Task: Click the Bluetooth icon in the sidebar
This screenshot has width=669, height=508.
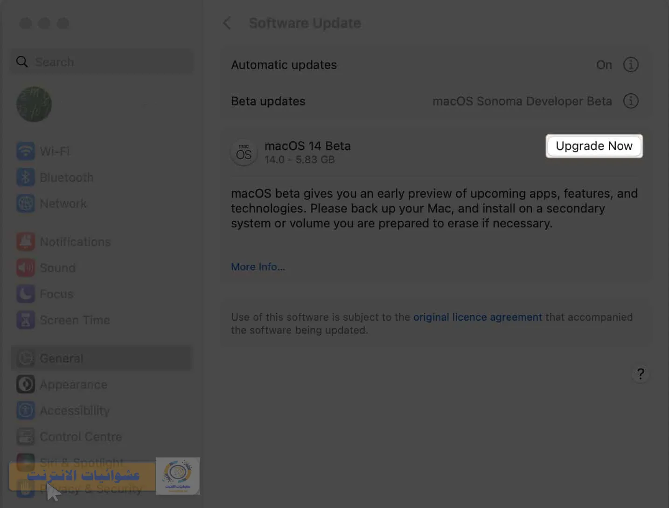Action: point(26,177)
